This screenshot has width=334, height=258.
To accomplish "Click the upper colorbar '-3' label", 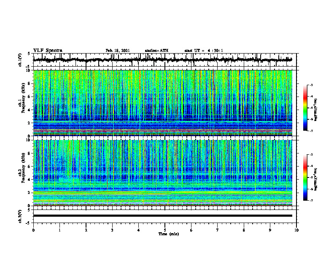I will pos(311,85).
